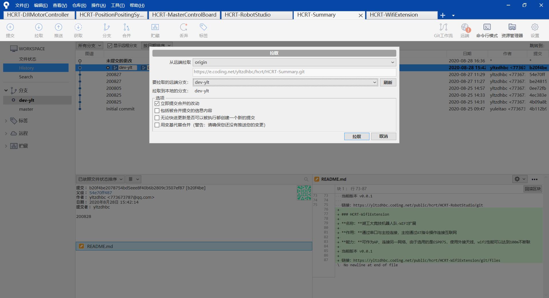Open the 仓库(R) menu

(x=79, y=5)
